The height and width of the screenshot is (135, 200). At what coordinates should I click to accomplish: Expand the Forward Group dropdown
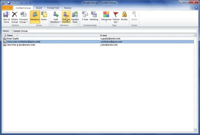pyautogui.click(x=23, y=17)
